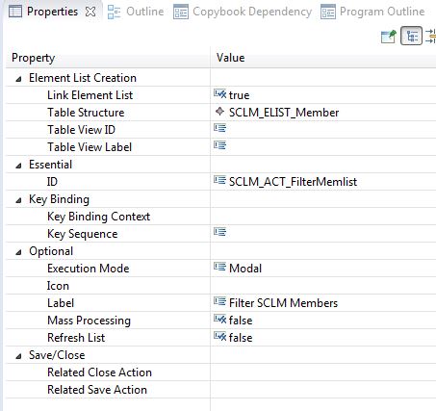Click the Filter SCLM Members value
The height and width of the screenshot is (411, 436).
[283, 303]
